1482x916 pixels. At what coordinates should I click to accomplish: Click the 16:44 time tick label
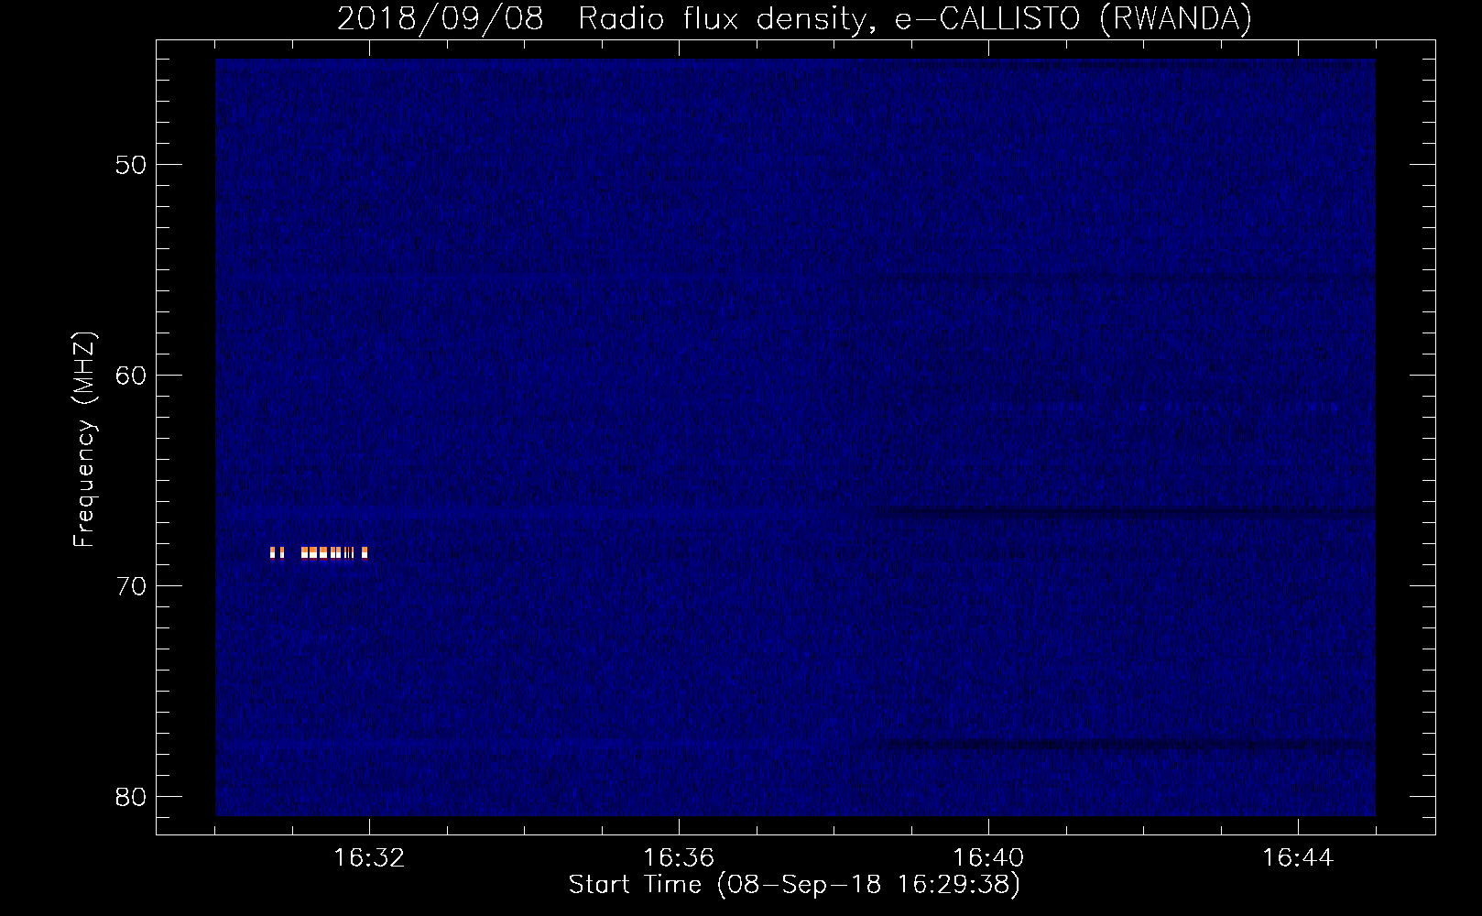(x=1298, y=857)
